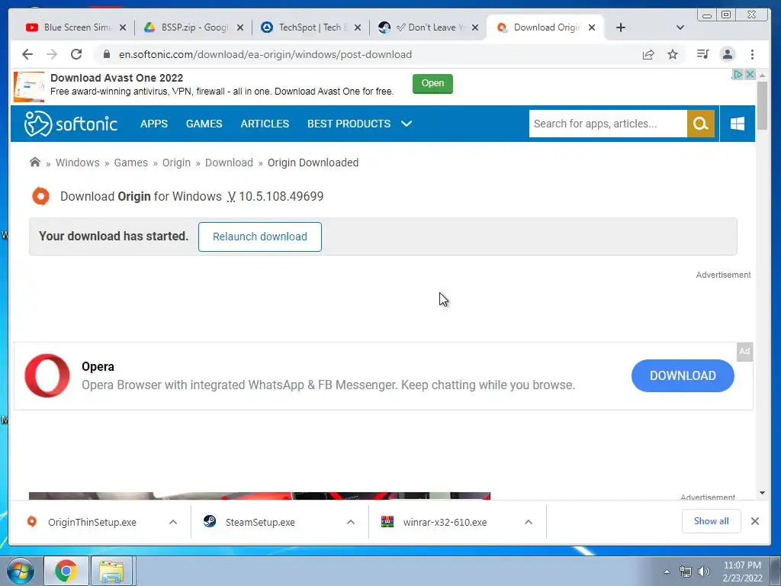Screen dimensions: 781x586
Task: Open the media control icon
Action: tap(702, 54)
